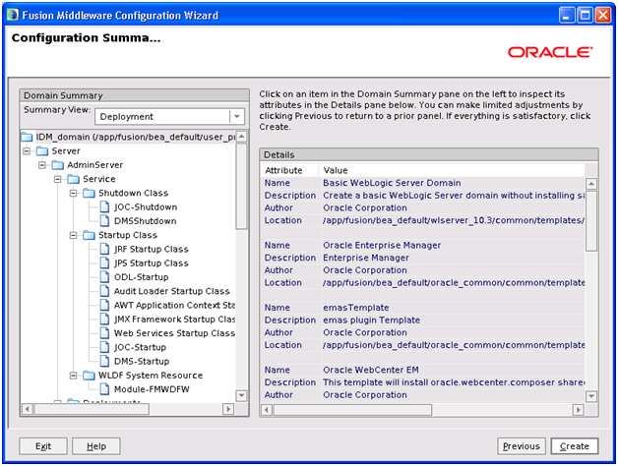
Task: Click the Module-FMWDFW document icon
Action: pos(104,389)
